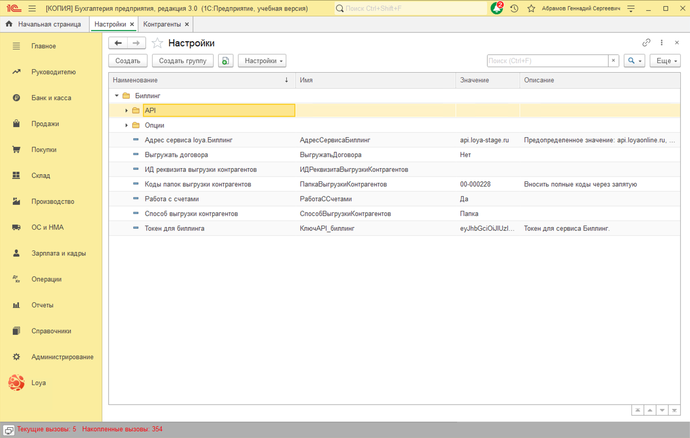Click Создать группу button
This screenshot has width=690, height=438.
tap(183, 60)
